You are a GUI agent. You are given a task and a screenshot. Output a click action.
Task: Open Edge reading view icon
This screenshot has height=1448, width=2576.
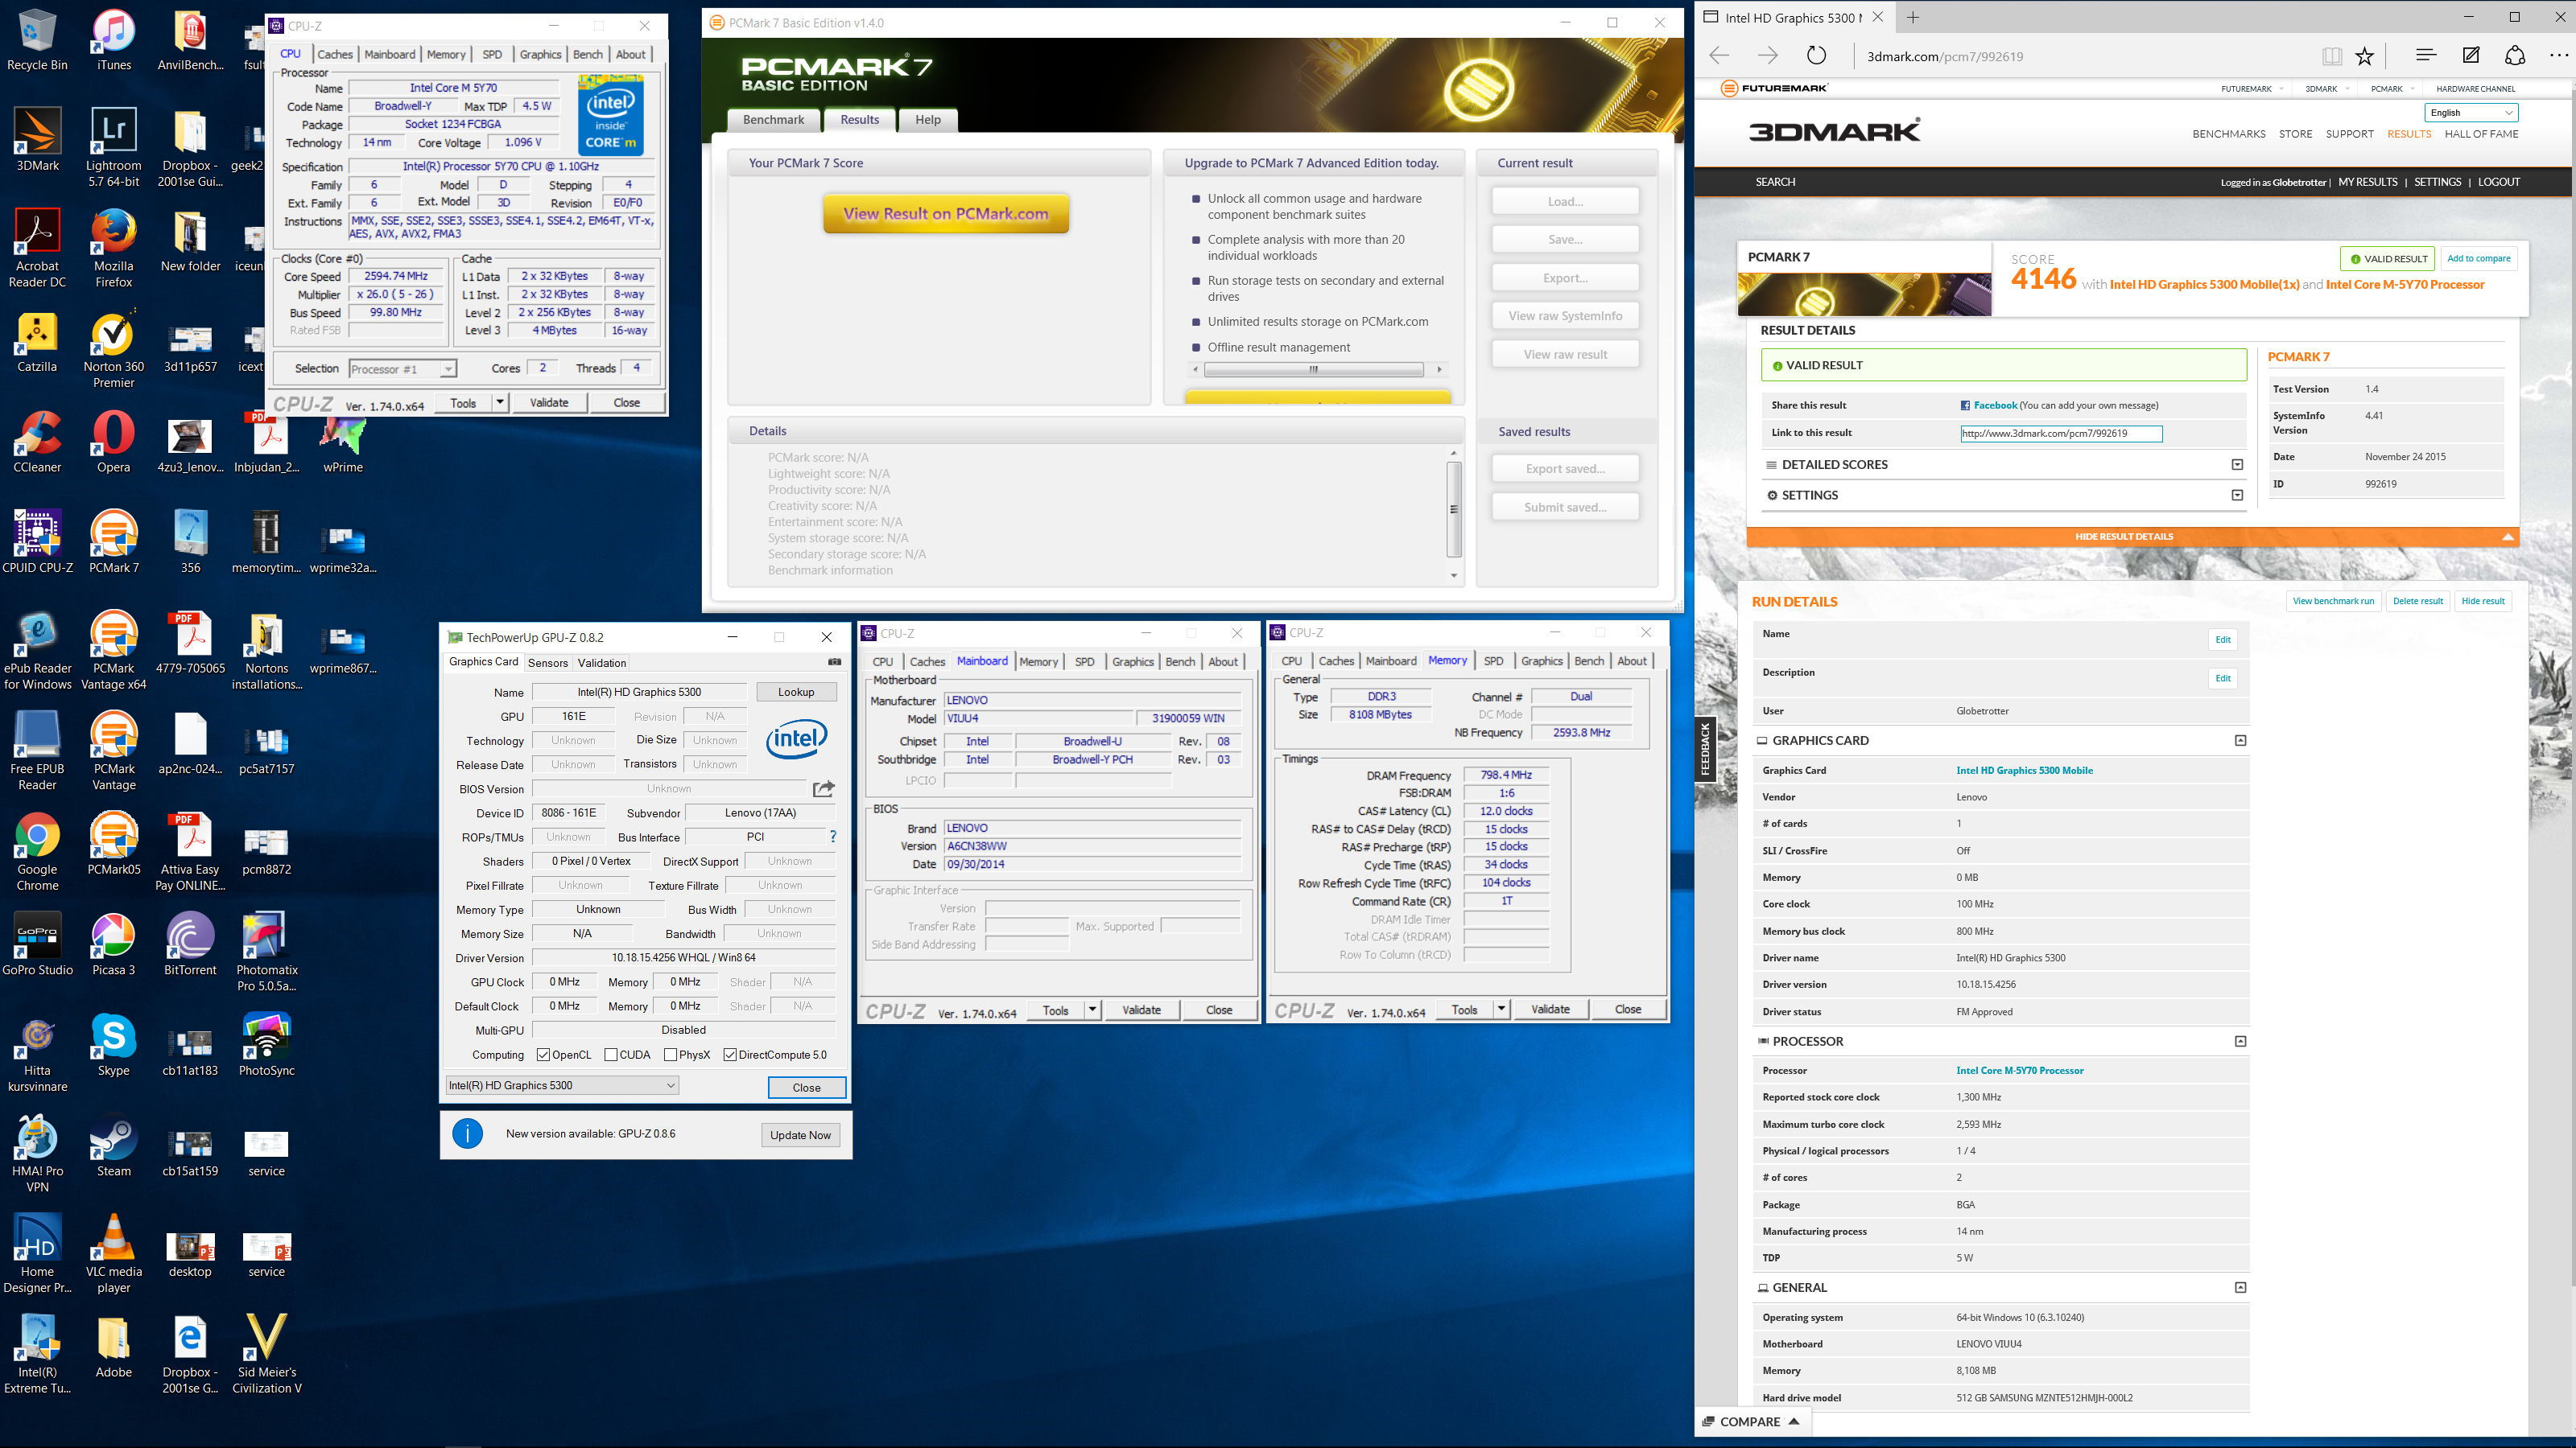pos(2331,56)
